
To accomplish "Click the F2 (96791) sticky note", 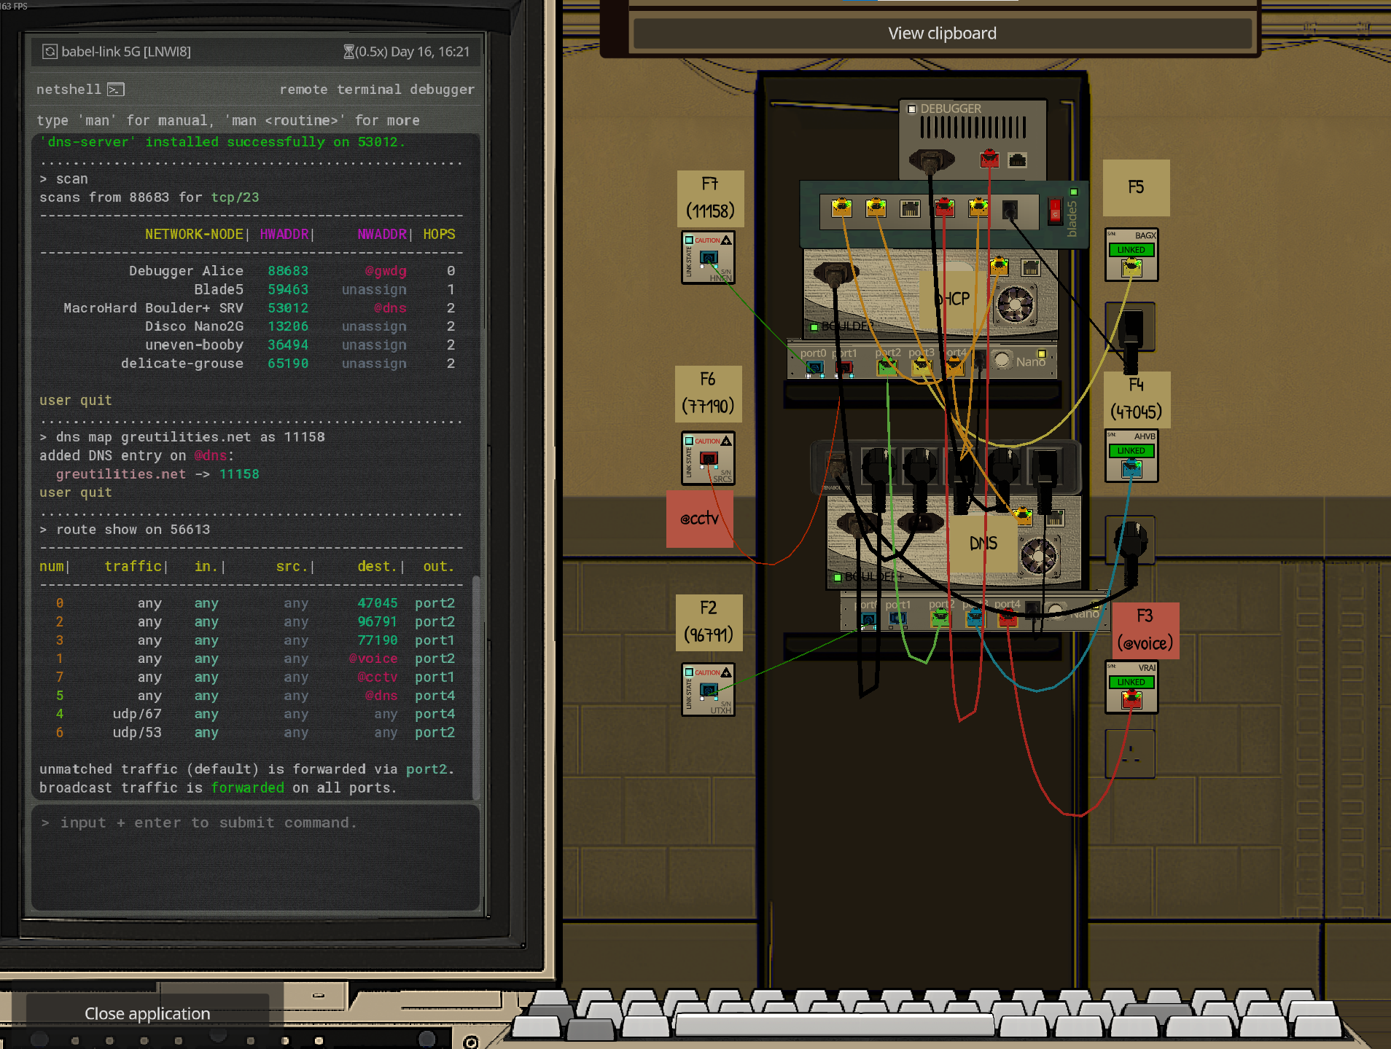I will tap(709, 622).
